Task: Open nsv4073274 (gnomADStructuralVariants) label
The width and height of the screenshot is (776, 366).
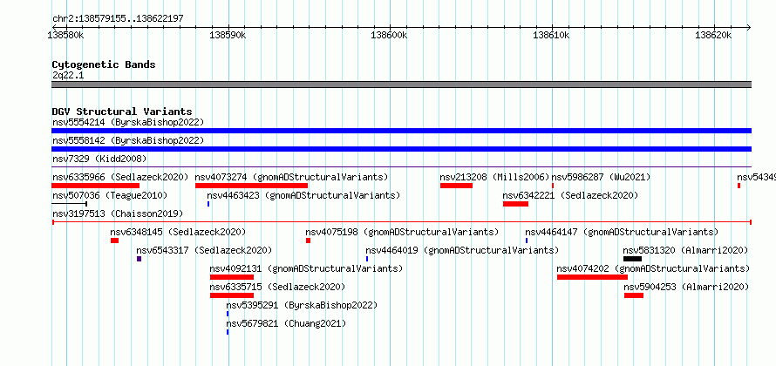Action: (291, 177)
